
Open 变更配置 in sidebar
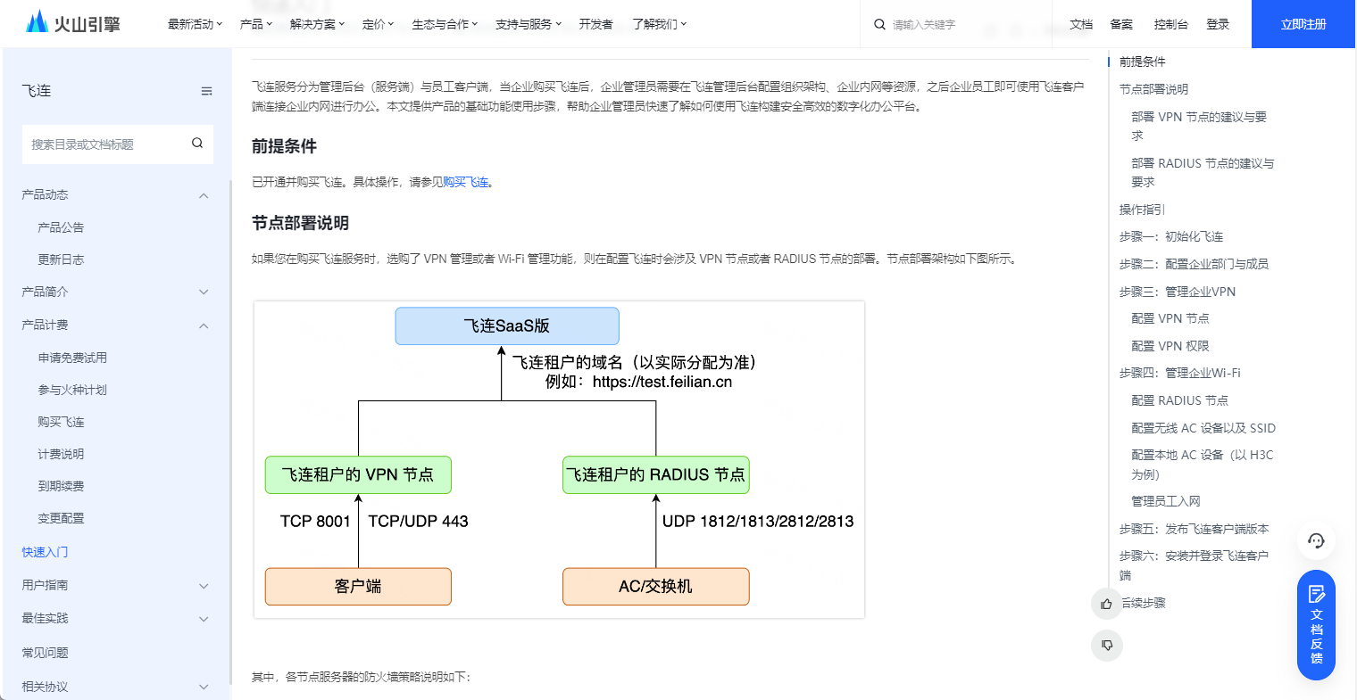[61, 518]
